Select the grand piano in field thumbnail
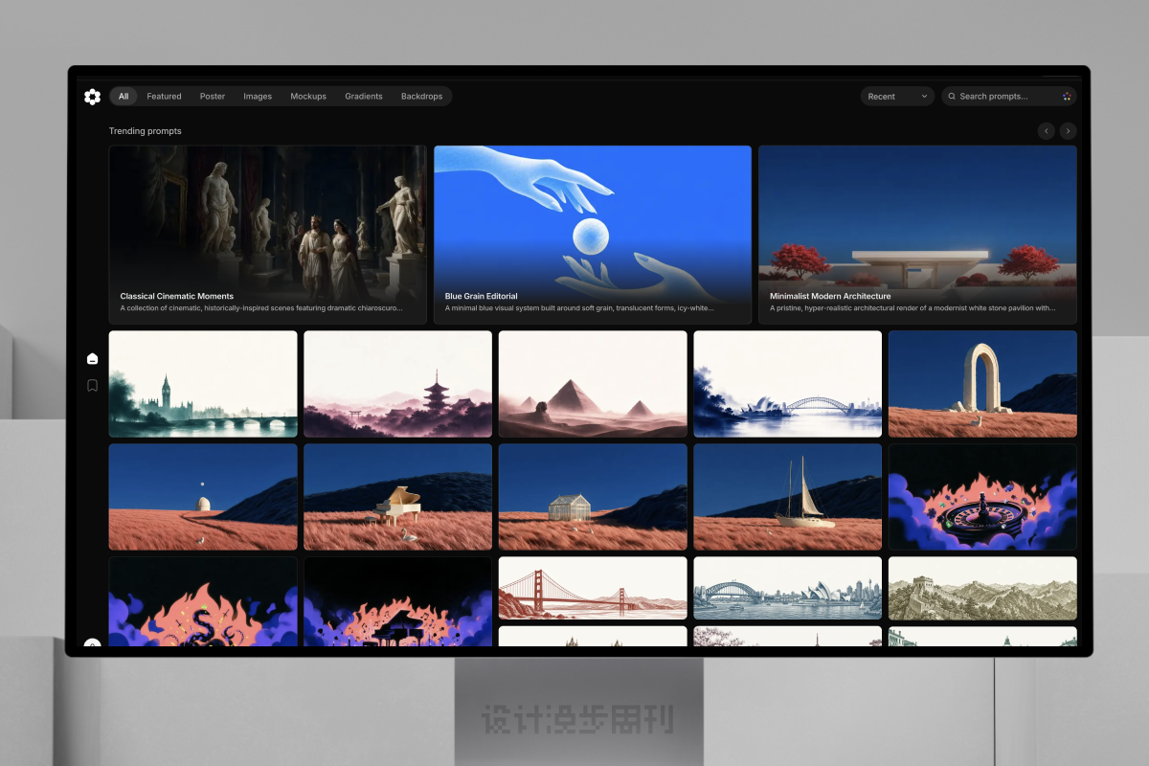This screenshot has width=1149, height=766. tap(397, 497)
